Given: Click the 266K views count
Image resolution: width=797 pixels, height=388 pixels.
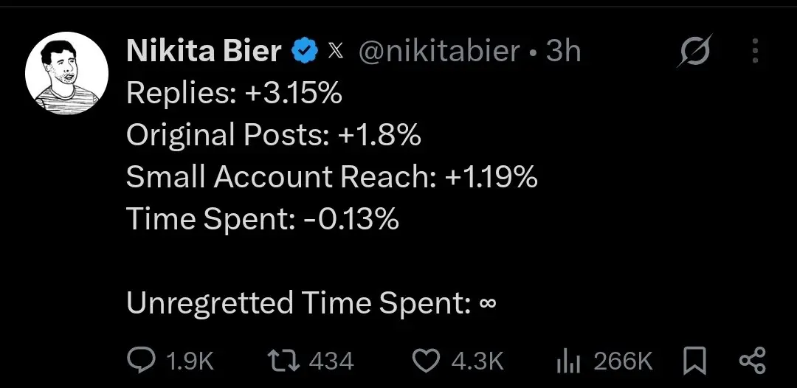Looking at the screenshot, I should [x=623, y=361].
